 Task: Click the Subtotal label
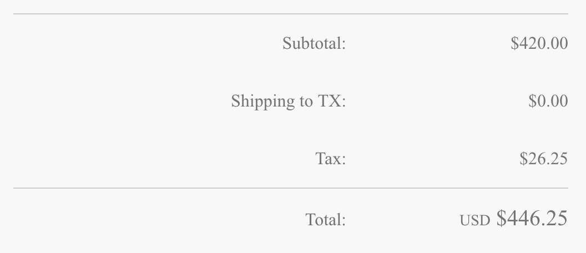tap(314, 43)
